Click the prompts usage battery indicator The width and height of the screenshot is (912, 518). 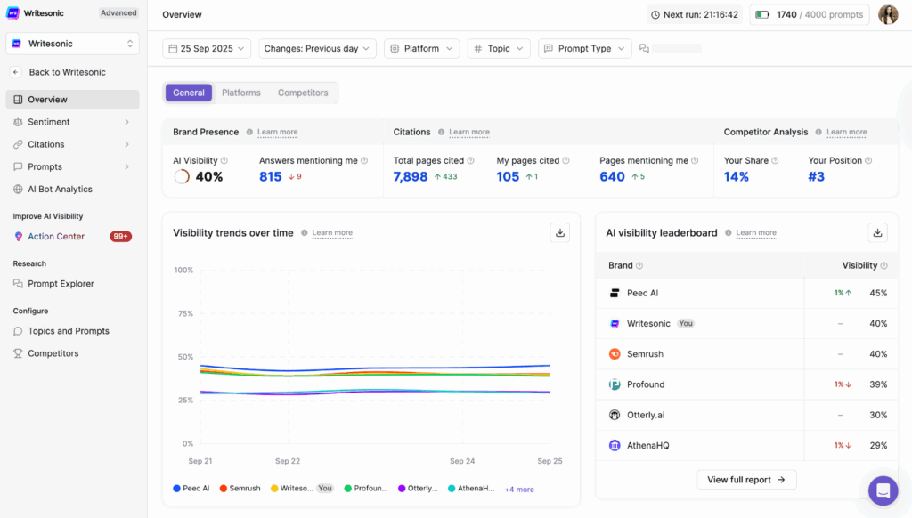[761, 15]
